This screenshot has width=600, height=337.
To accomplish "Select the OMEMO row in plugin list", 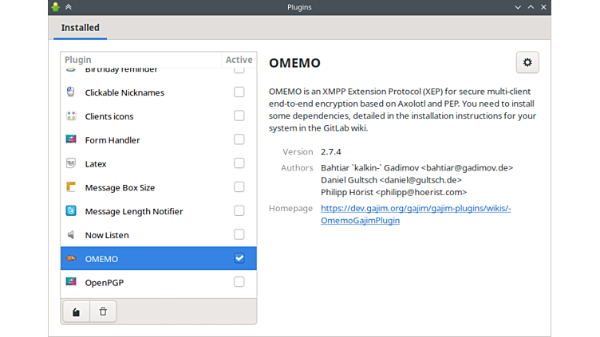I will [x=144, y=259].
